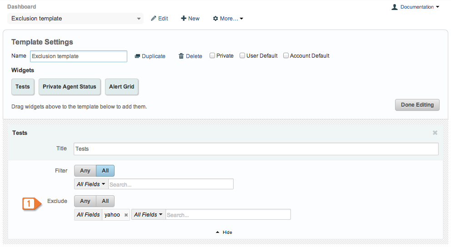
Task: Select All in the Exclude row
Action: (x=105, y=201)
